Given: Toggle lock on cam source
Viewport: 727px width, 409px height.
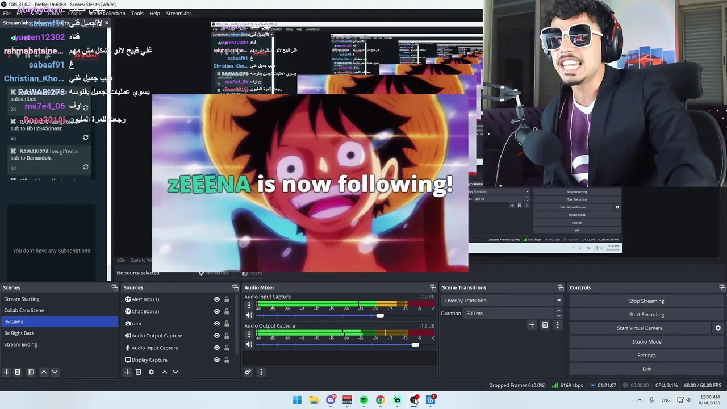Looking at the screenshot, I should click(x=227, y=323).
